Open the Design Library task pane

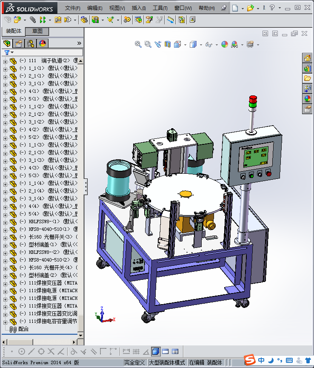click(x=307, y=68)
